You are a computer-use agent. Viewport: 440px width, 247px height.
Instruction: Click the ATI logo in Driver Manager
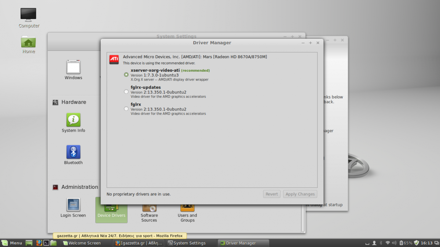[114, 59]
